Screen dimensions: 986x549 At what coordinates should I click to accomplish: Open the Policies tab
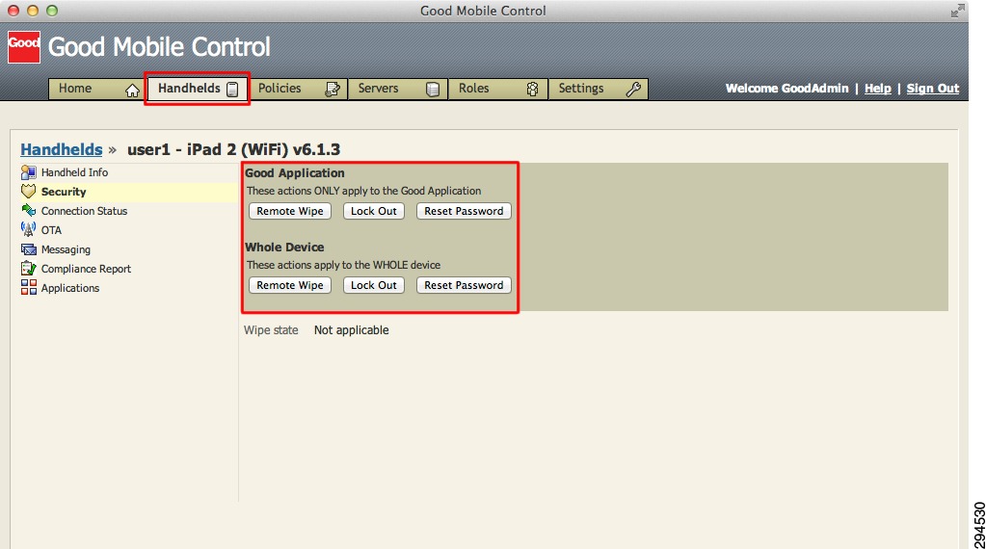[x=298, y=89]
